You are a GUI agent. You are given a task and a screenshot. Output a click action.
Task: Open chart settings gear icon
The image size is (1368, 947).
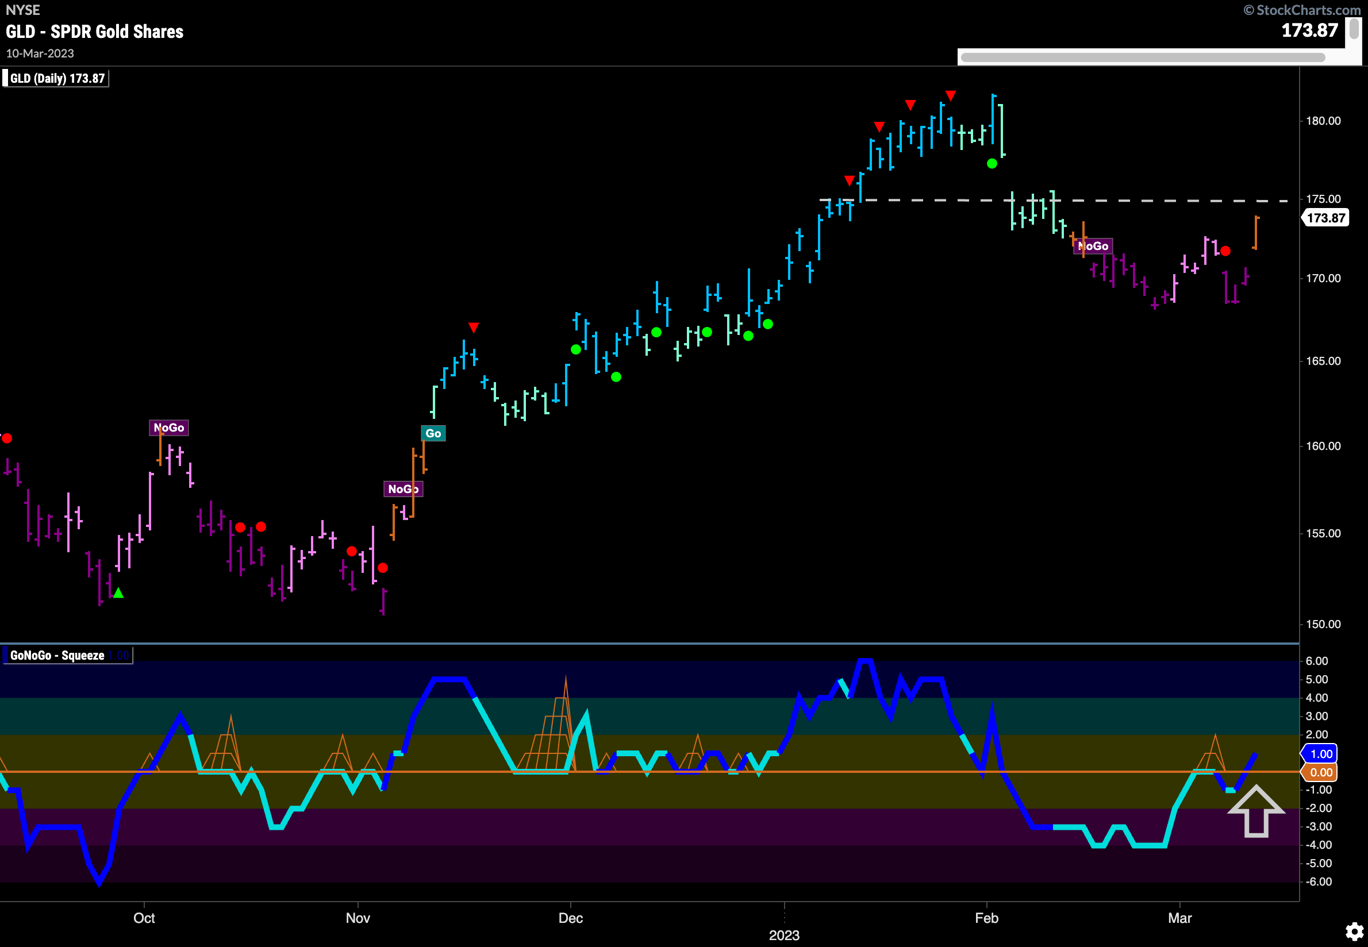point(1354,931)
